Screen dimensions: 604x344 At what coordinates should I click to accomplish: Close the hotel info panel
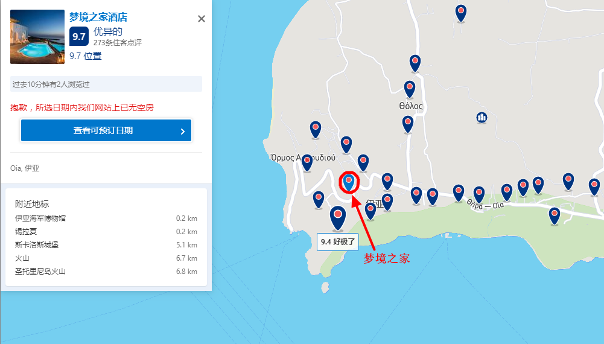(202, 19)
